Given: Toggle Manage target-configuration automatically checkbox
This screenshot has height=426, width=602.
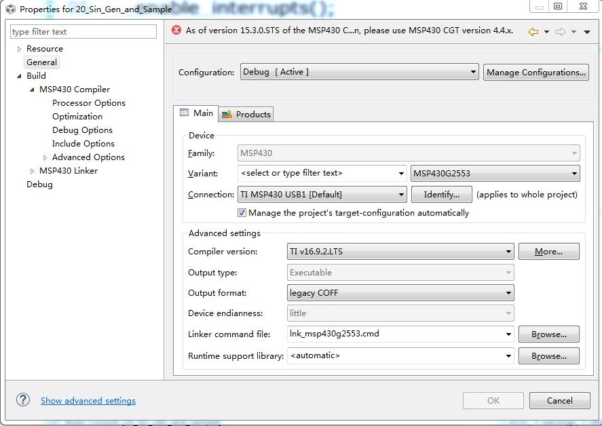Looking at the screenshot, I should (242, 212).
